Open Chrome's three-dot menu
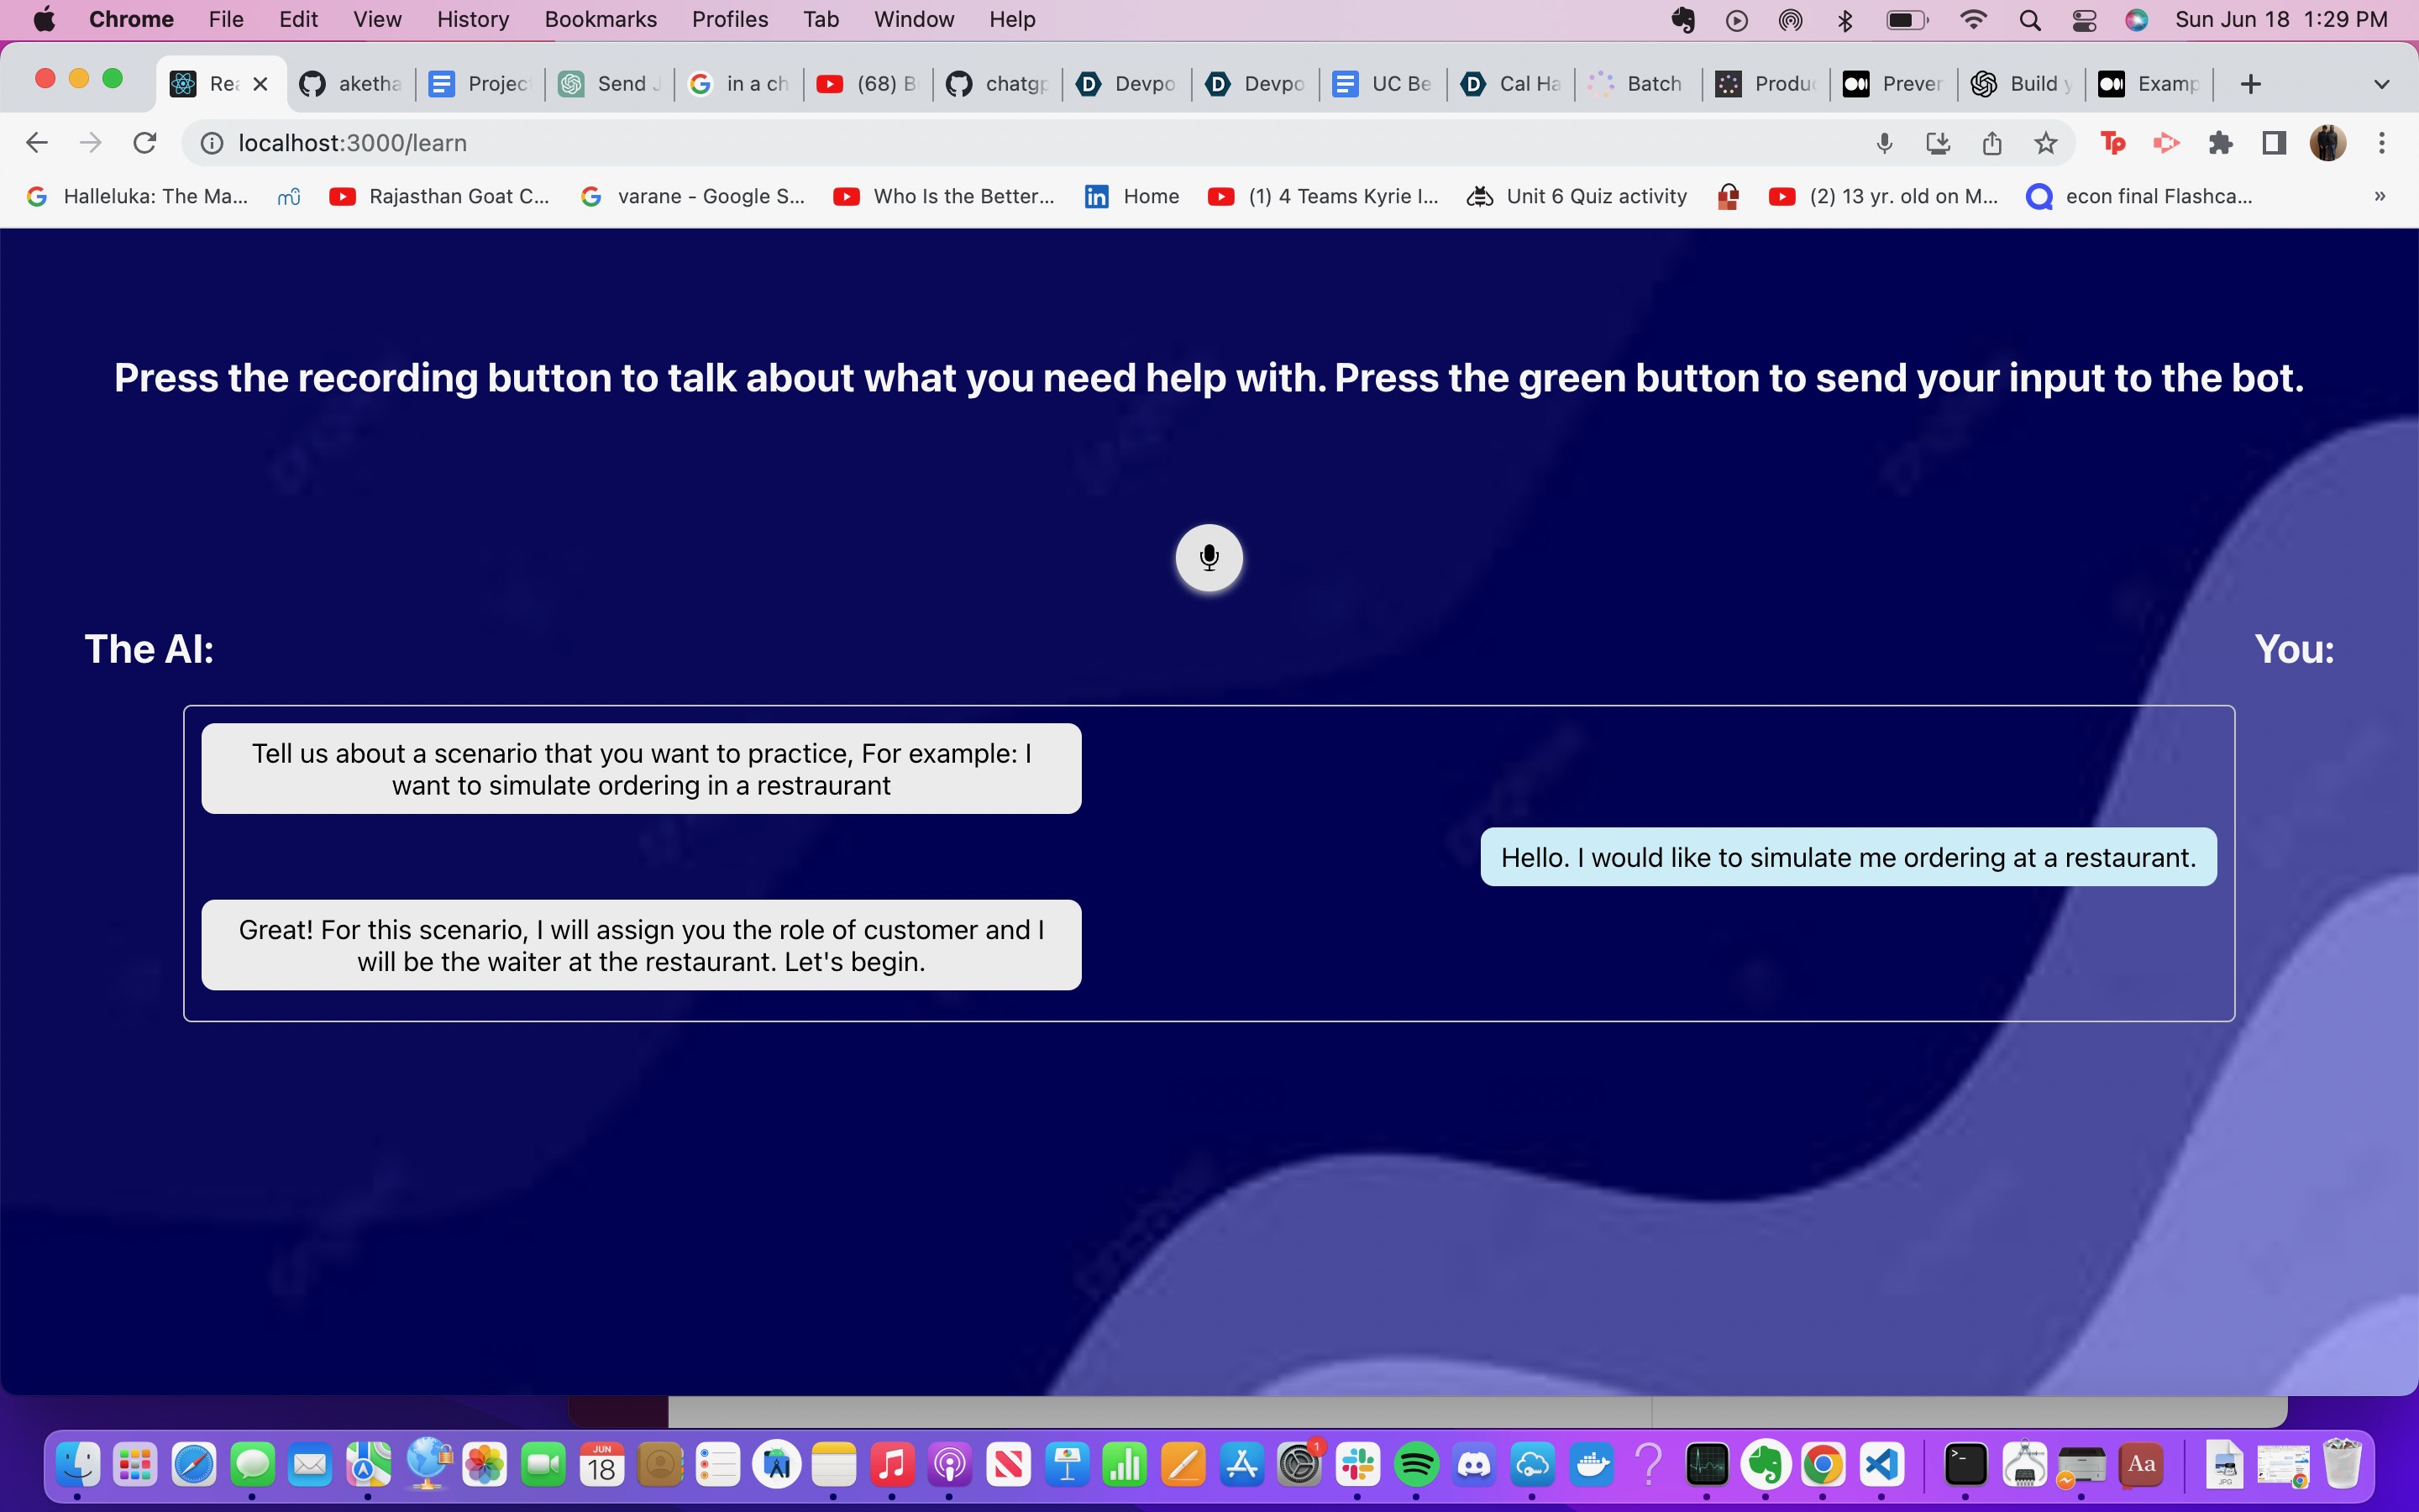This screenshot has width=2419, height=1512. tap(2382, 143)
